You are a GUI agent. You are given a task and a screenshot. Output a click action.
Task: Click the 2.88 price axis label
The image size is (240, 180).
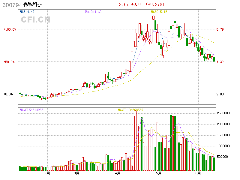pyautogui.click(x=220, y=94)
